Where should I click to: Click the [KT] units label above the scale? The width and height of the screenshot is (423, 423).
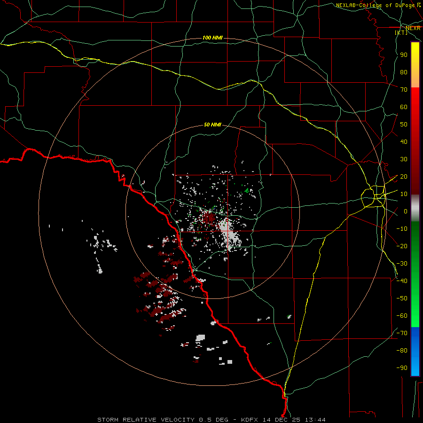click(x=401, y=32)
